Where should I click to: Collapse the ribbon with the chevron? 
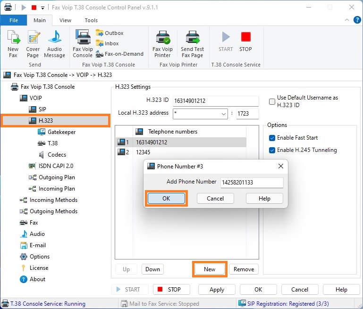point(347,20)
